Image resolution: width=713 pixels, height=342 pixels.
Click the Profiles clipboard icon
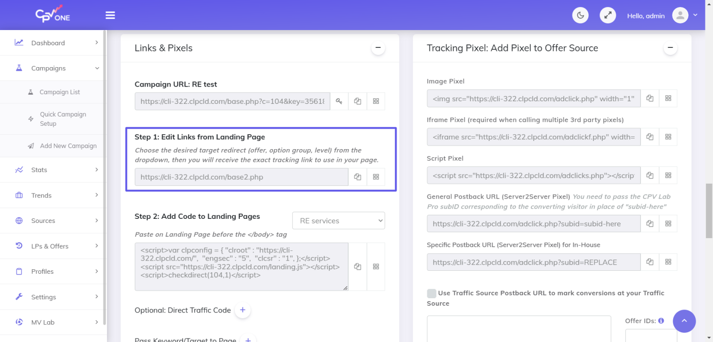point(19,272)
